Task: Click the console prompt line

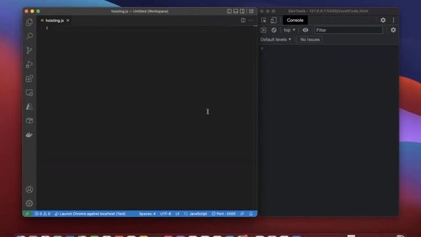Action: (x=328, y=48)
